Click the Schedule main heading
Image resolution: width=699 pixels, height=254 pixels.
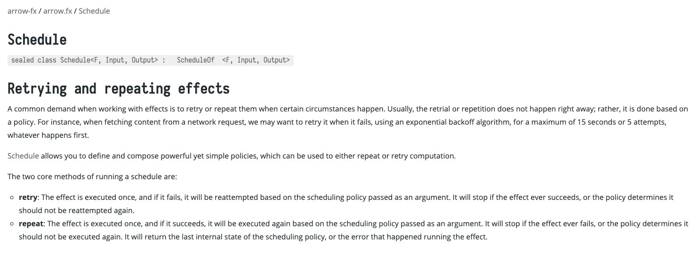(37, 40)
